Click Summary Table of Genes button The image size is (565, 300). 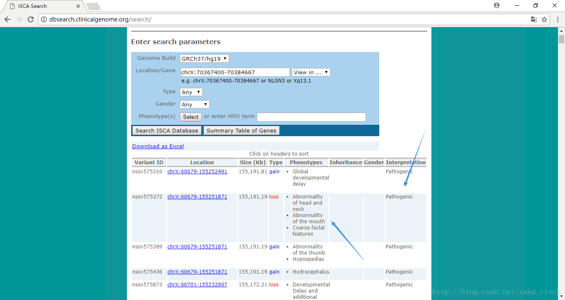[241, 130]
